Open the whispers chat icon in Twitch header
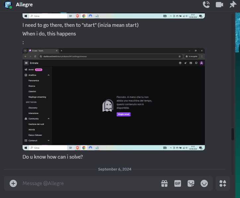Screen dimensions: 240x198 point(196,63)
